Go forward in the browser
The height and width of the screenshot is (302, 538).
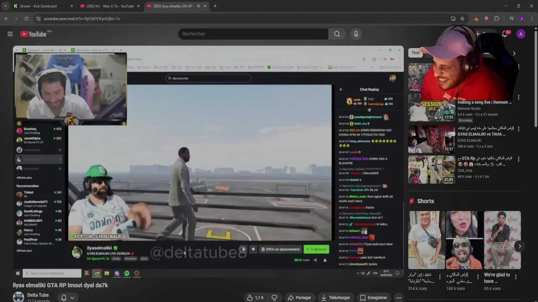coord(16,18)
